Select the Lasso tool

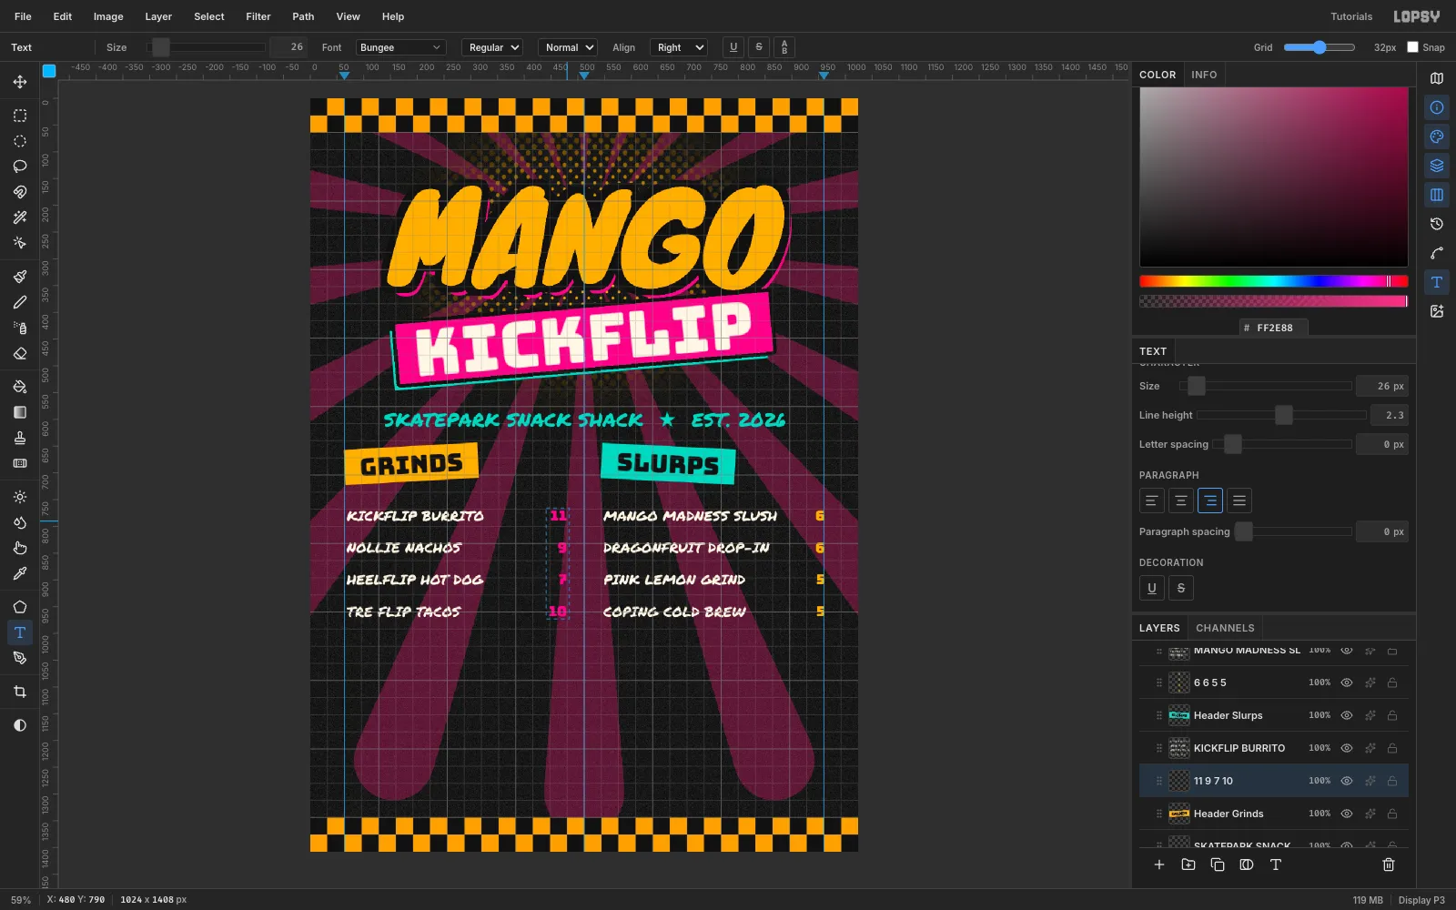coord(20,167)
